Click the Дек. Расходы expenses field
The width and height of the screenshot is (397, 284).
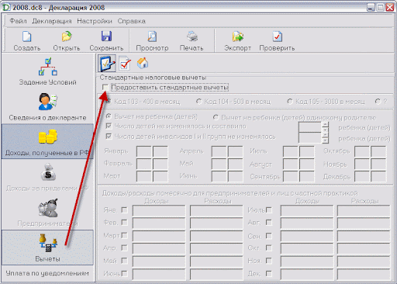point(364,274)
